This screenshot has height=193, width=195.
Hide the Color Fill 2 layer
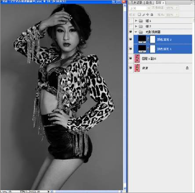point(131,39)
